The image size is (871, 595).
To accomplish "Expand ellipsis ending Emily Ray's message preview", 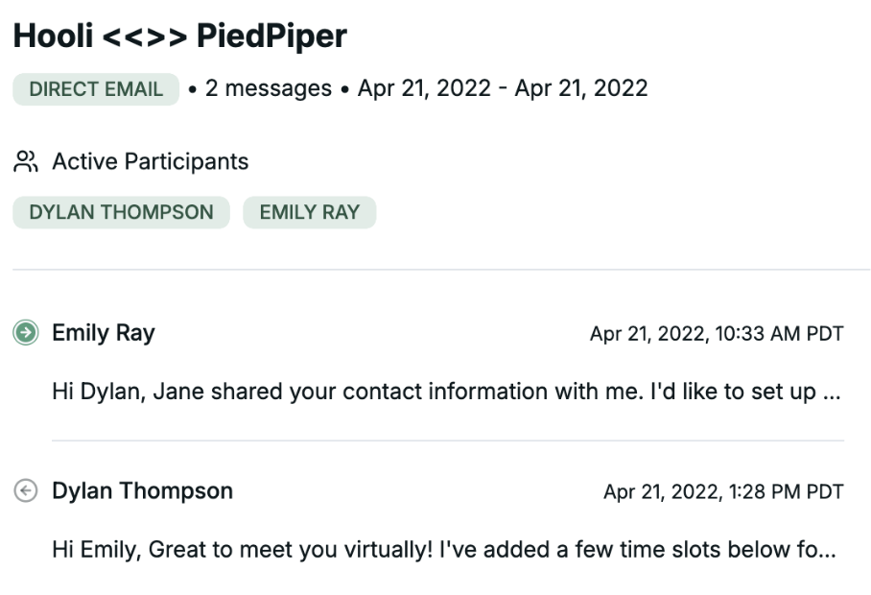I will [x=832, y=393].
